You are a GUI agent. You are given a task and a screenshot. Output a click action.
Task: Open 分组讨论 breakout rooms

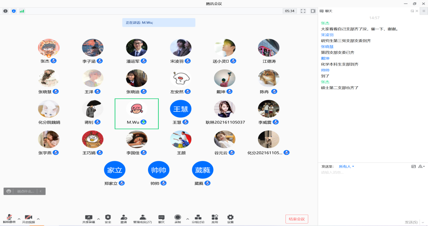198,218
